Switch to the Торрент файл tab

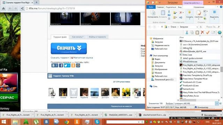coord(60,37)
